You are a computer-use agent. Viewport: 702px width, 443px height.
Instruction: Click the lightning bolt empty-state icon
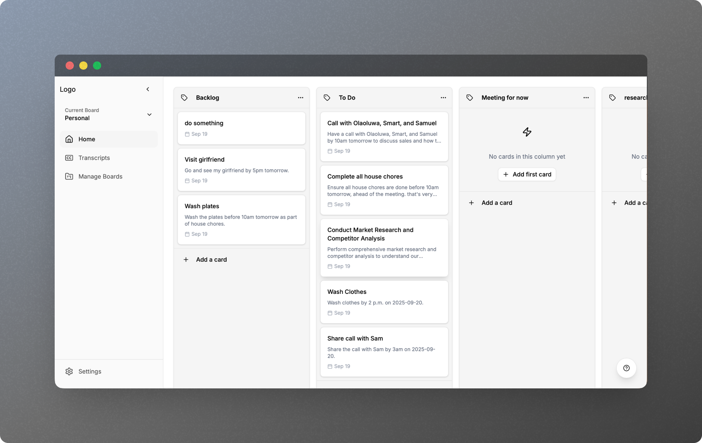tap(527, 132)
